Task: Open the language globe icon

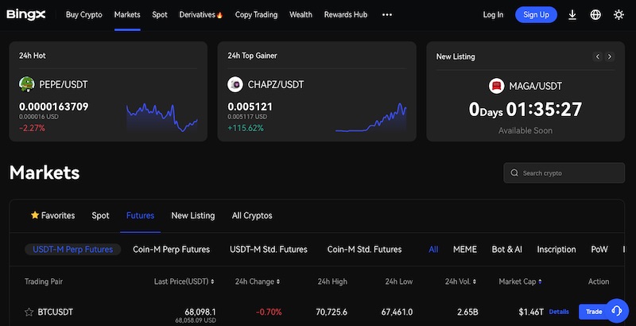Action: pos(595,14)
